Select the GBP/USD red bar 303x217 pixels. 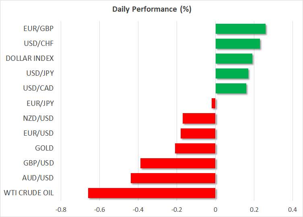pos(178,163)
